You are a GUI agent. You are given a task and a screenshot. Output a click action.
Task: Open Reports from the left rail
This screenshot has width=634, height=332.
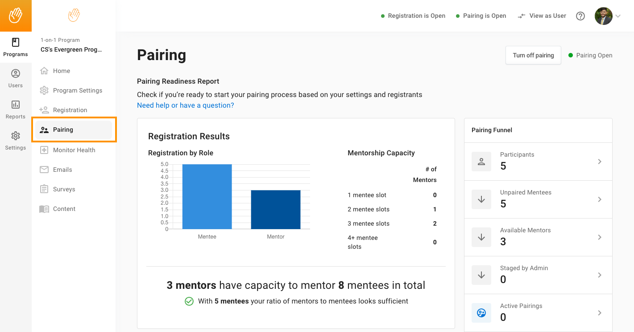click(x=16, y=109)
